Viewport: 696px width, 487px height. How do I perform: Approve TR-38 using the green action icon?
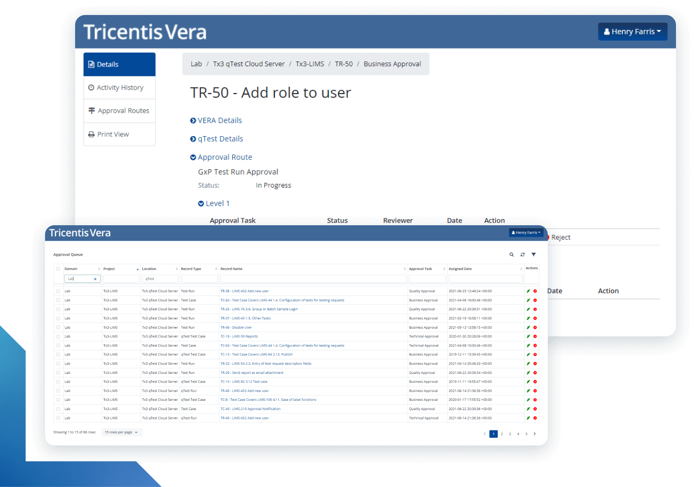527,291
